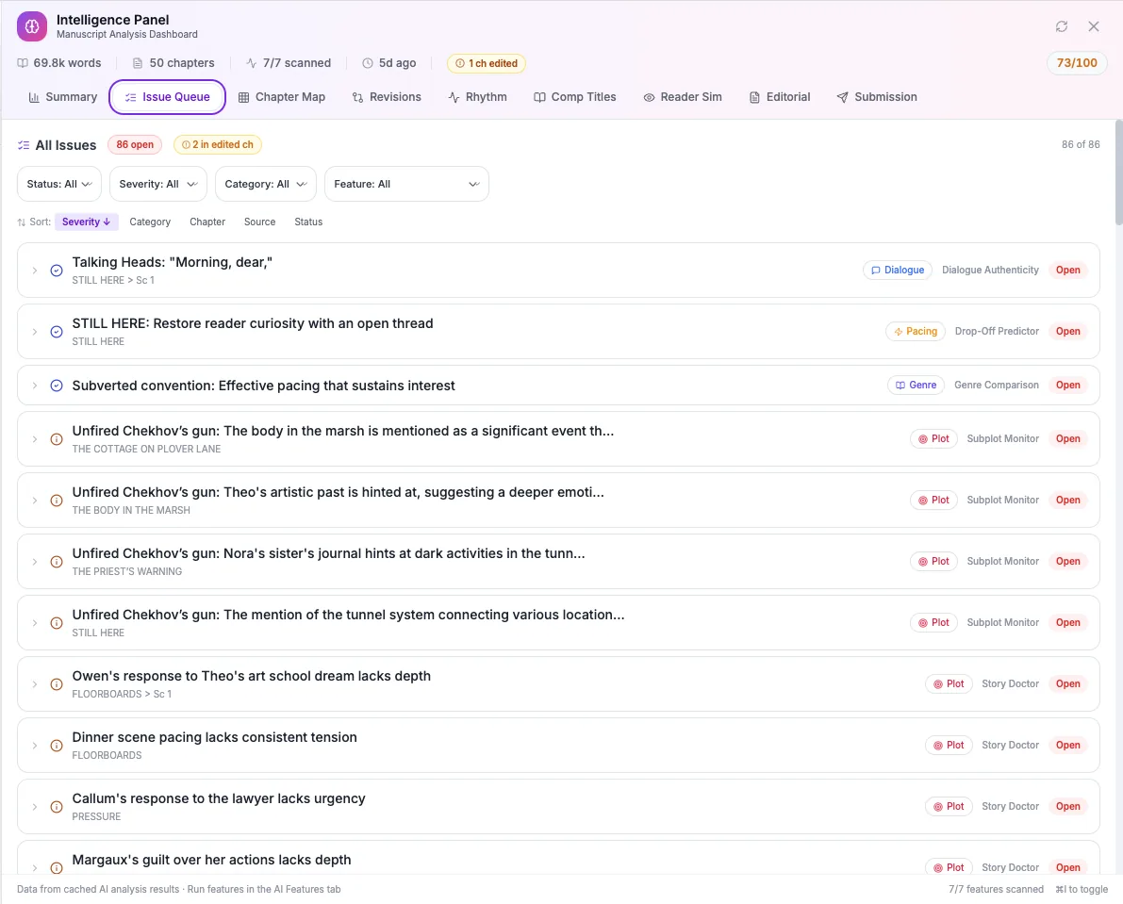Click the refresh analysis icon
Image resolution: width=1123 pixels, height=904 pixels.
tap(1062, 26)
